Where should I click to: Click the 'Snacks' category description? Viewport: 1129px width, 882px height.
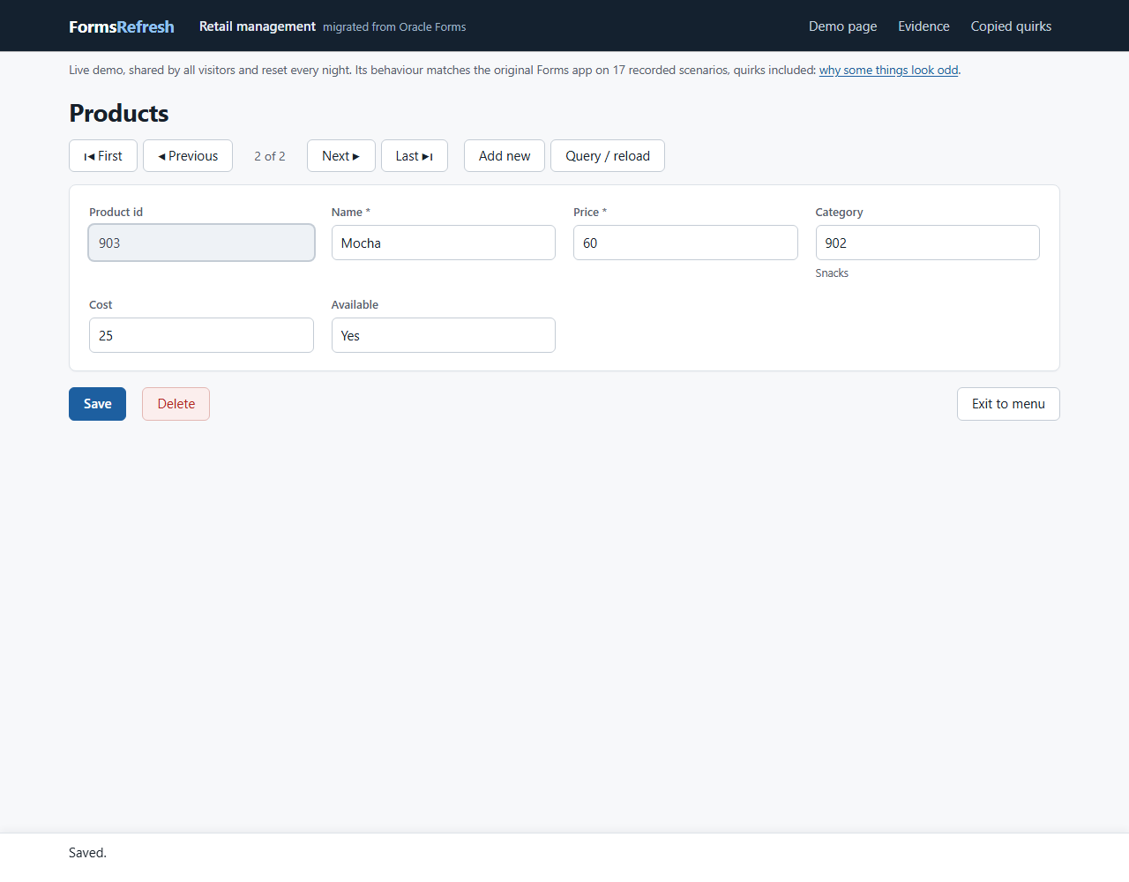pyautogui.click(x=832, y=273)
